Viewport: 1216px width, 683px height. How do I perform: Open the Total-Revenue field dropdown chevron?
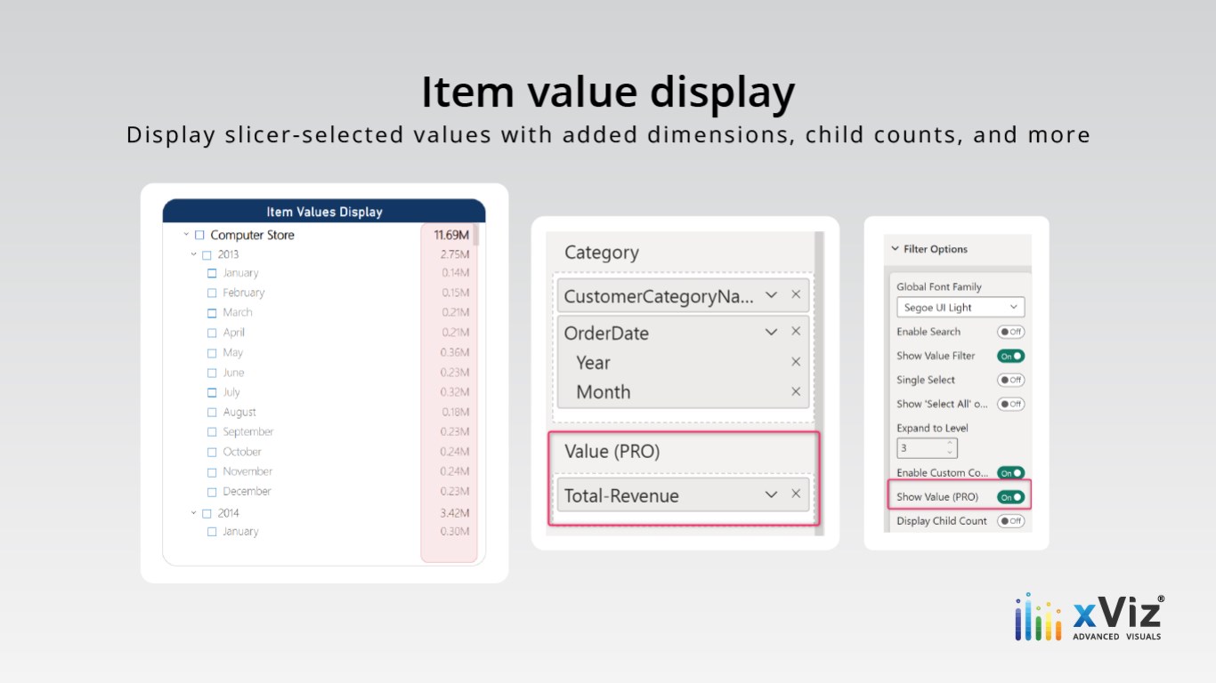[771, 494]
